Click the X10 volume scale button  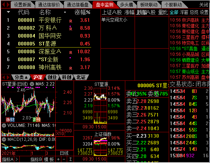pyautogui.click(x=60, y=134)
